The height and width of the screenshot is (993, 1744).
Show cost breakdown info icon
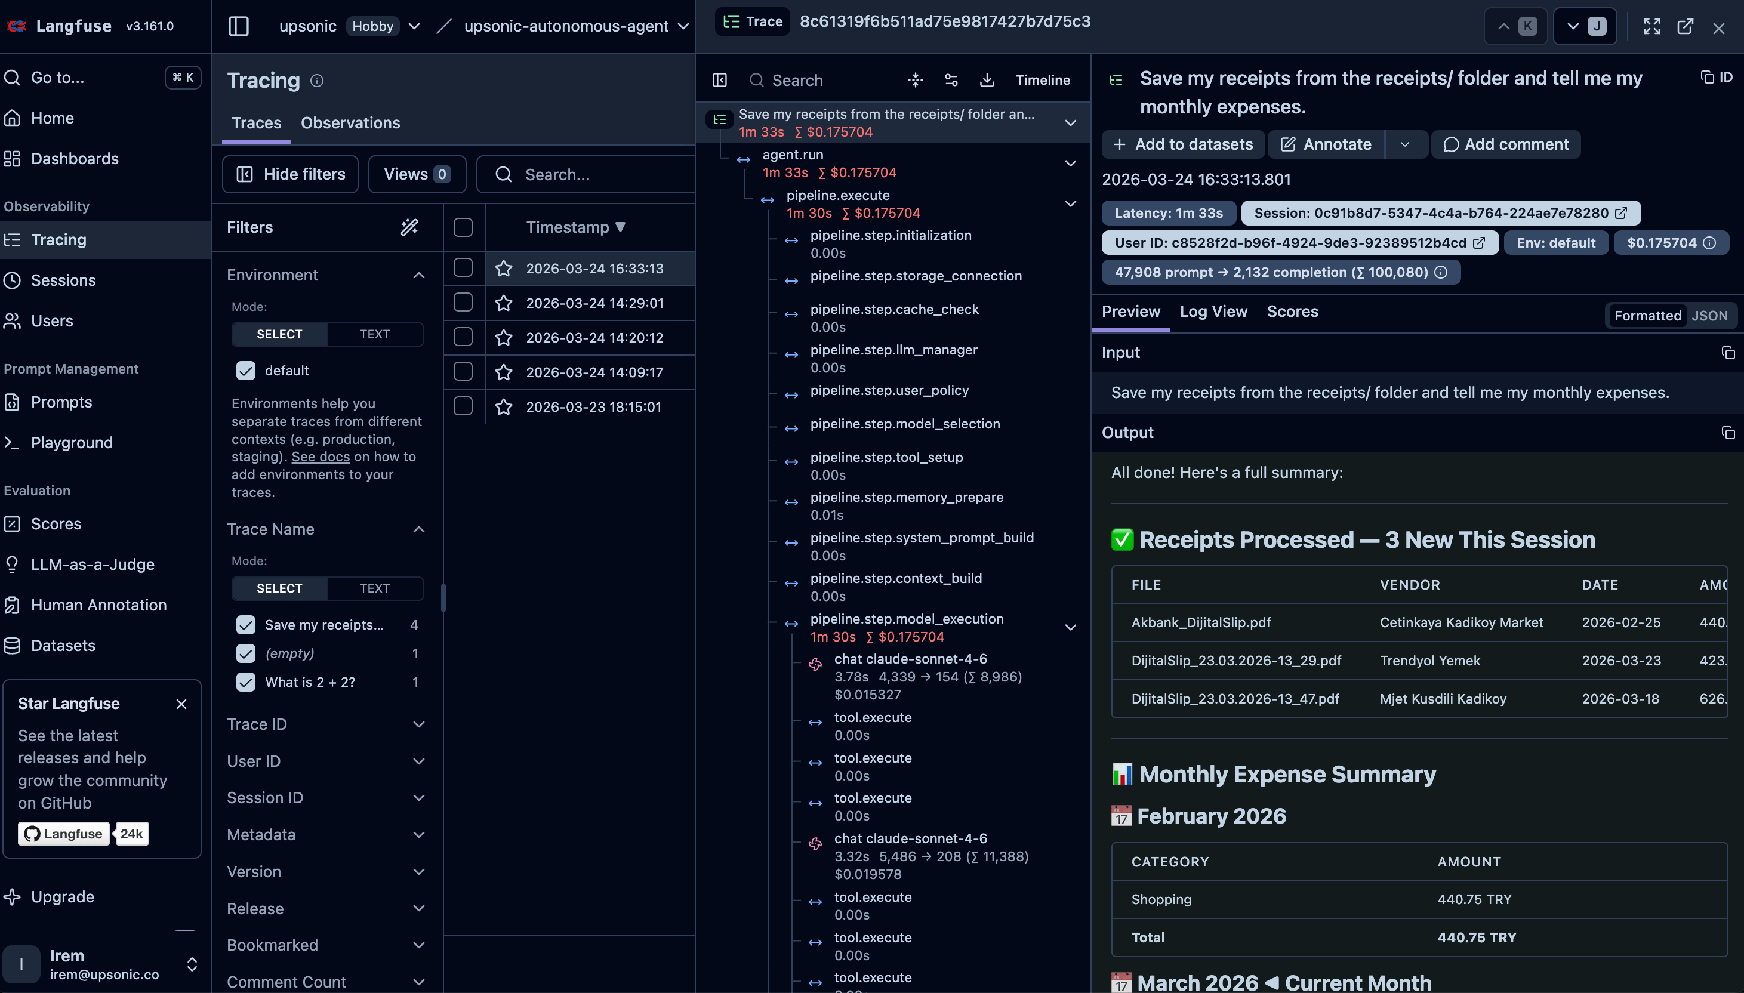1709,243
